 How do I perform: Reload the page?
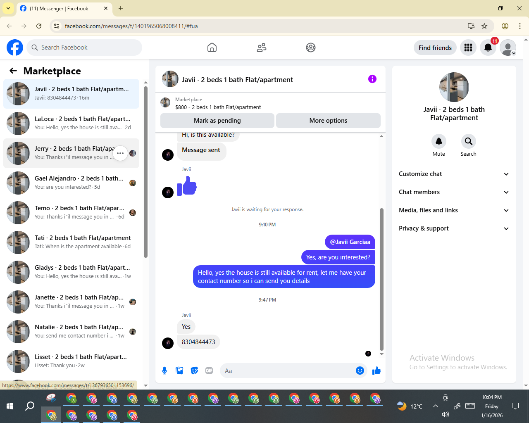[x=39, y=26]
